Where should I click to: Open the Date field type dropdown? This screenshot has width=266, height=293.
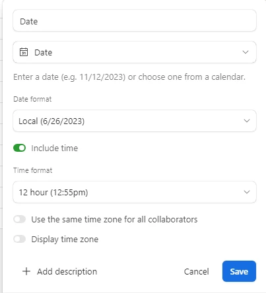[135, 52]
